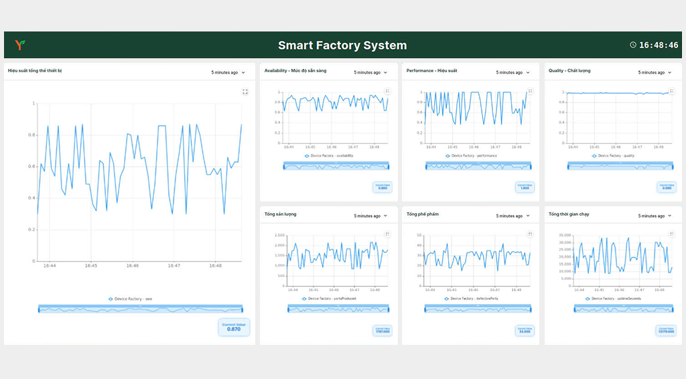Expand fullscreen on the OEE efficiency chart
Image resolution: width=686 pixels, height=379 pixels.
(x=245, y=92)
